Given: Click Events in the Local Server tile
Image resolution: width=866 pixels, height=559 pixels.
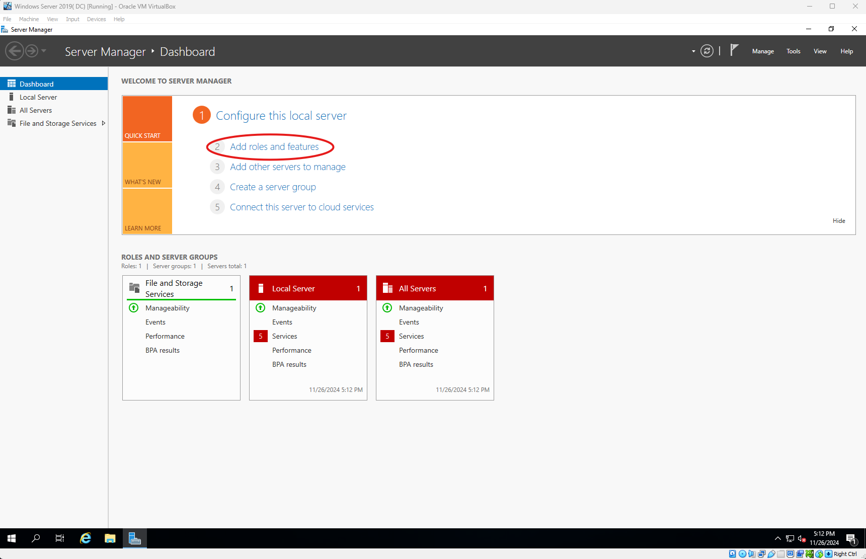Looking at the screenshot, I should tap(282, 322).
